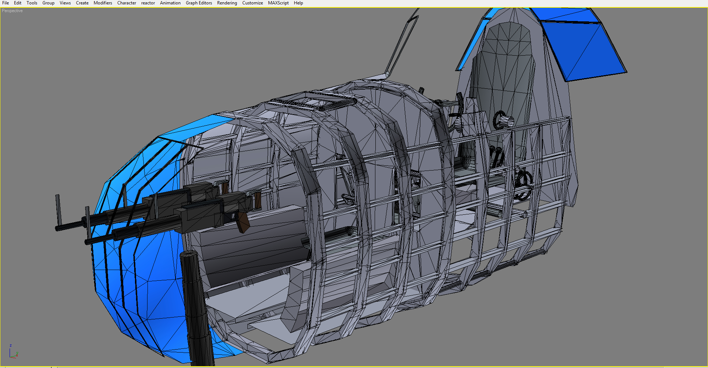Open the Character menu
This screenshot has width=708, height=368.
126,3
